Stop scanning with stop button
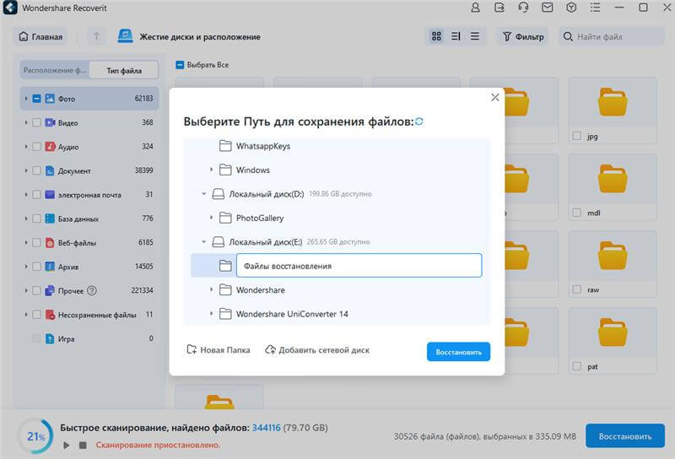The height and width of the screenshot is (459, 675). click(83, 445)
